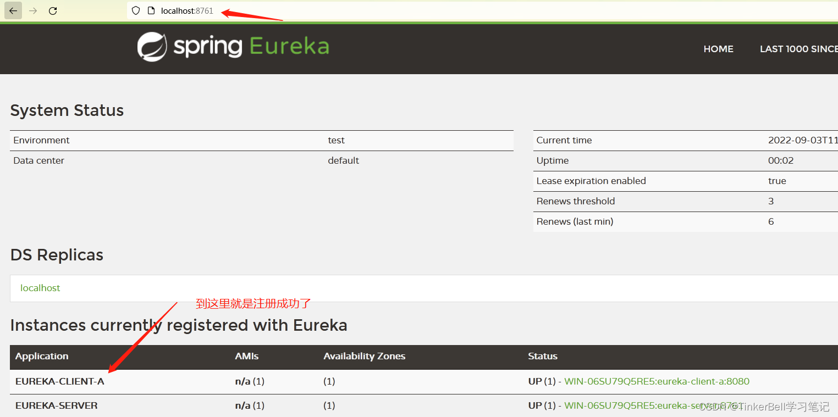The height and width of the screenshot is (417, 838).
Task: Click the Data center label
Action: 38,160
